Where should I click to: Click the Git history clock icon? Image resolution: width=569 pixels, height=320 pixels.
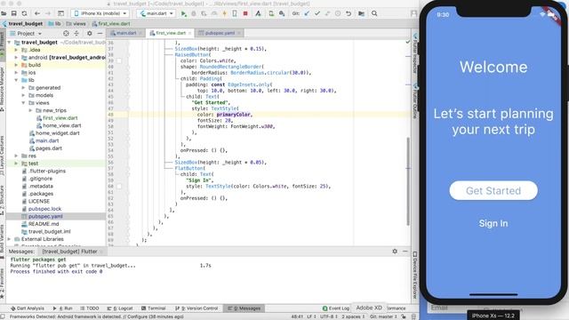point(338,13)
